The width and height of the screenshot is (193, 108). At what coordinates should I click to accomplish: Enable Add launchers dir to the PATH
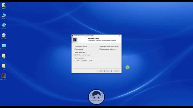pyautogui.click(x=100, y=49)
